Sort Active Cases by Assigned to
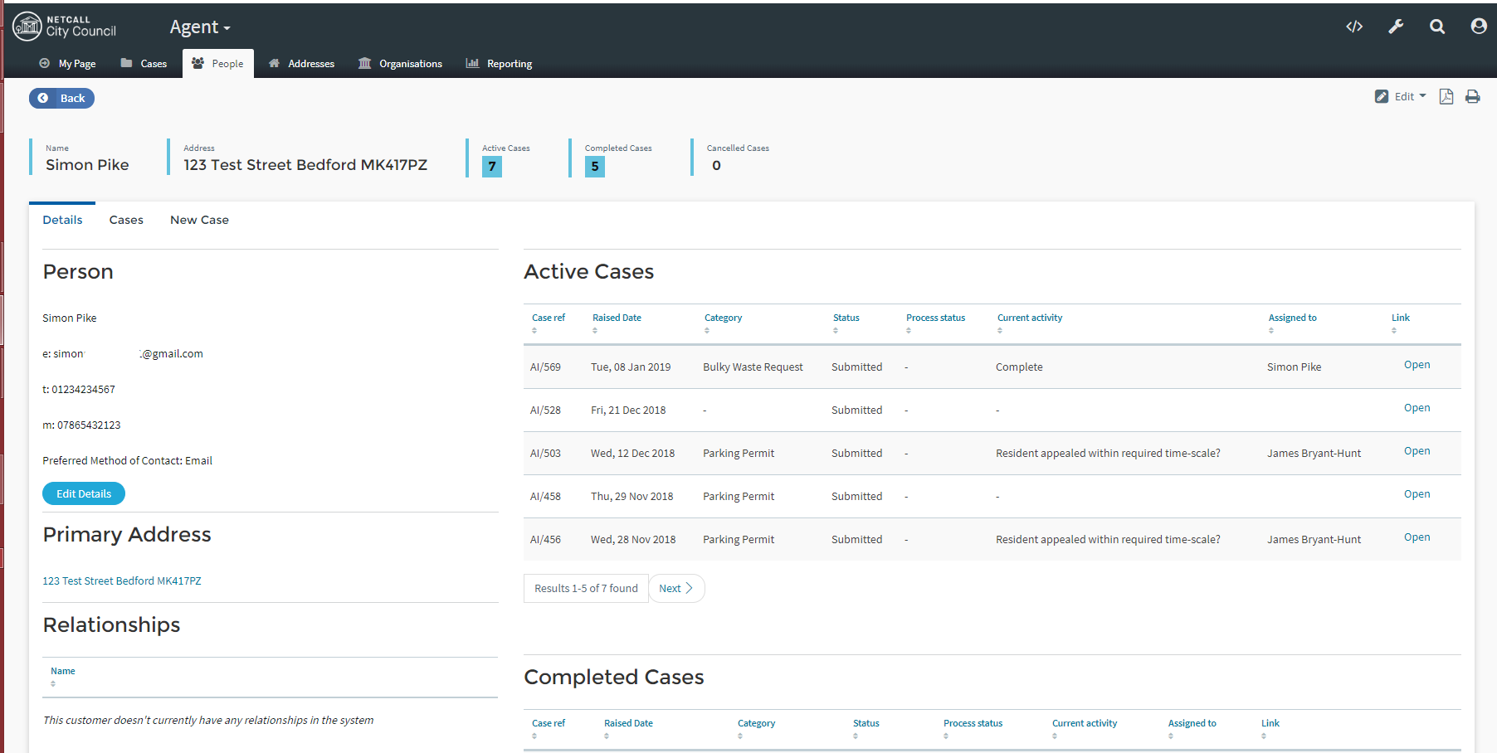 tap(1292, 323)
